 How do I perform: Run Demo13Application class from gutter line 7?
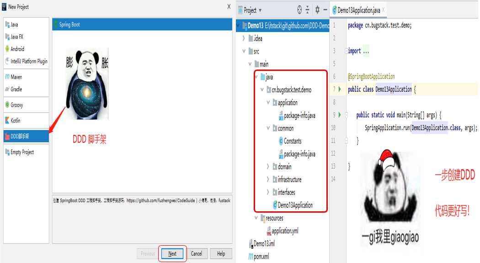[340, 89]
